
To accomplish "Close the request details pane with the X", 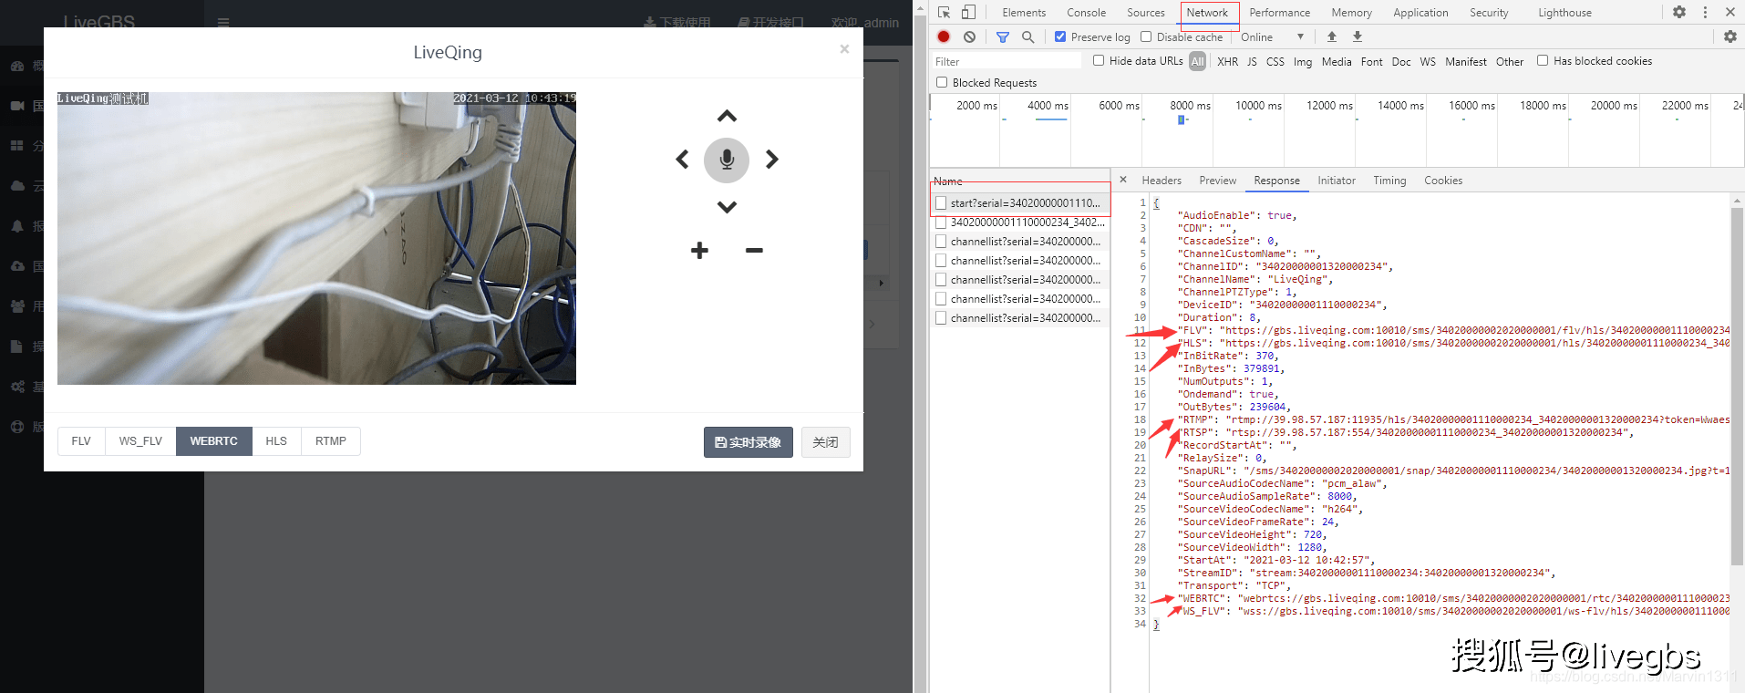I will [x=1123, y=180].
